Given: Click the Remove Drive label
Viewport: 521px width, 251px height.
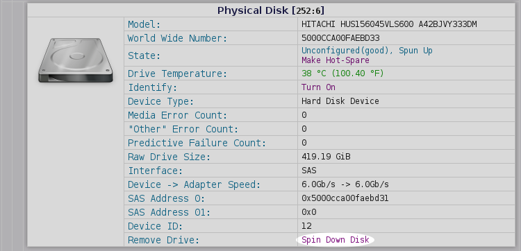Looking at the screenshot, I should [163, 240].
